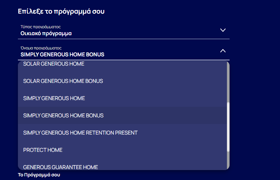Pick the SIMPLY GENEROUS HOME list option
Viewport: 280px width, 180px height.
coord(54,98)
